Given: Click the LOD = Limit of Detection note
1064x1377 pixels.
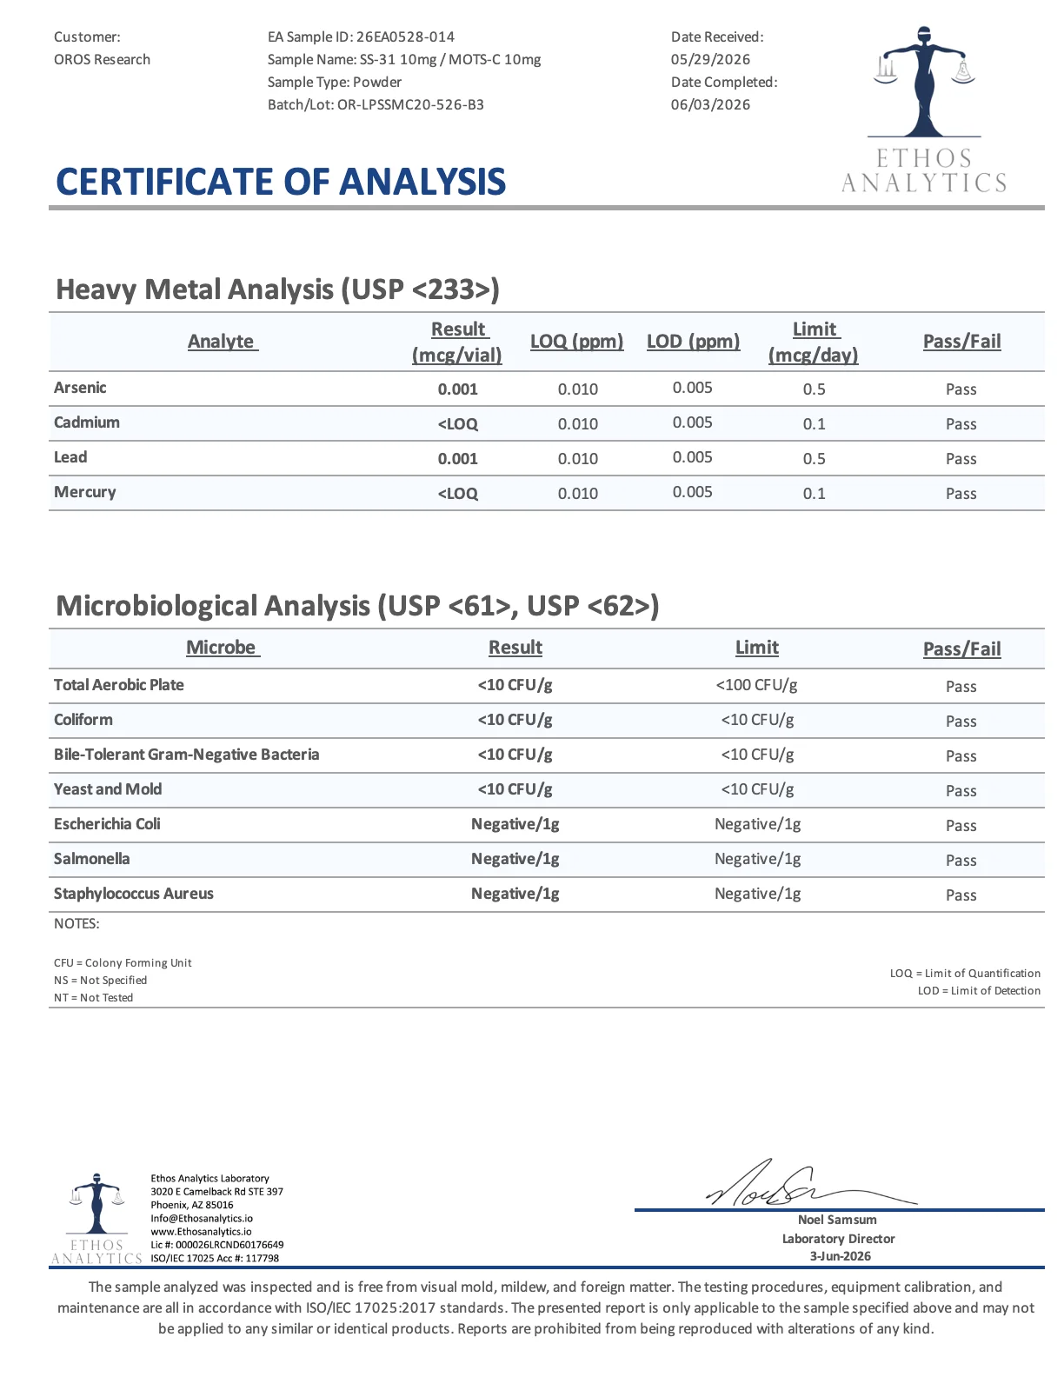Looking at the screenshot, I should (x=979, y=990).
